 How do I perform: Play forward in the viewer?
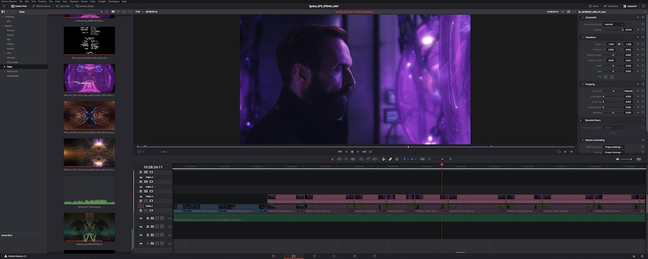coord(358,152)
